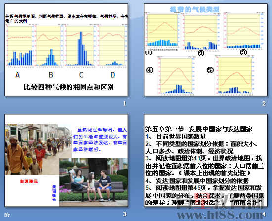
Task: Click the park bench family photo
Action: click(x=93, y=182)
